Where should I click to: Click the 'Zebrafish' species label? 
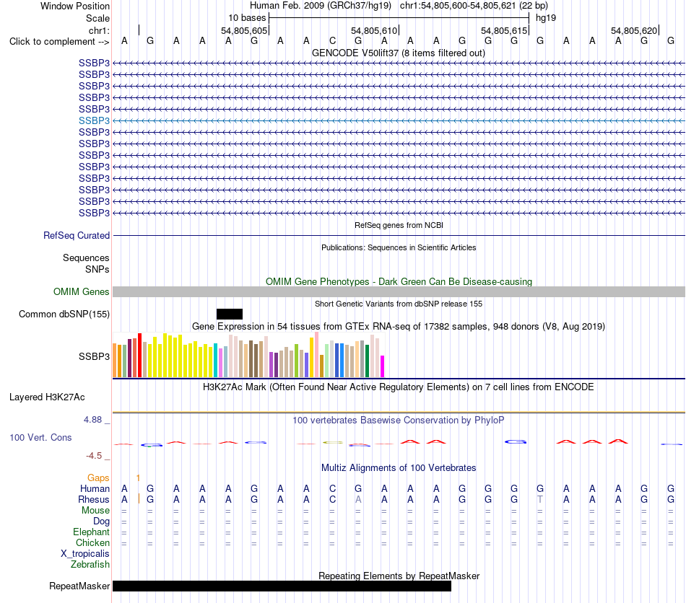[x=90, y=565]
